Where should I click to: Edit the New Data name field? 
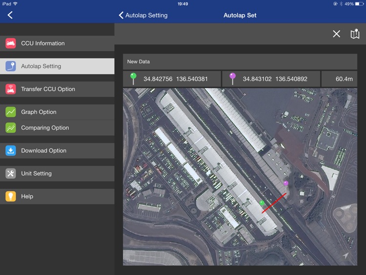point(240,62)
